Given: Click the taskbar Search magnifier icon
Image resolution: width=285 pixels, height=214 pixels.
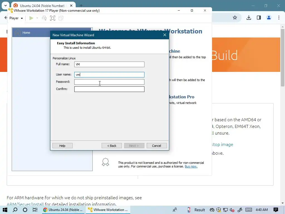Looking at the screenshot, I should [15, 210].
